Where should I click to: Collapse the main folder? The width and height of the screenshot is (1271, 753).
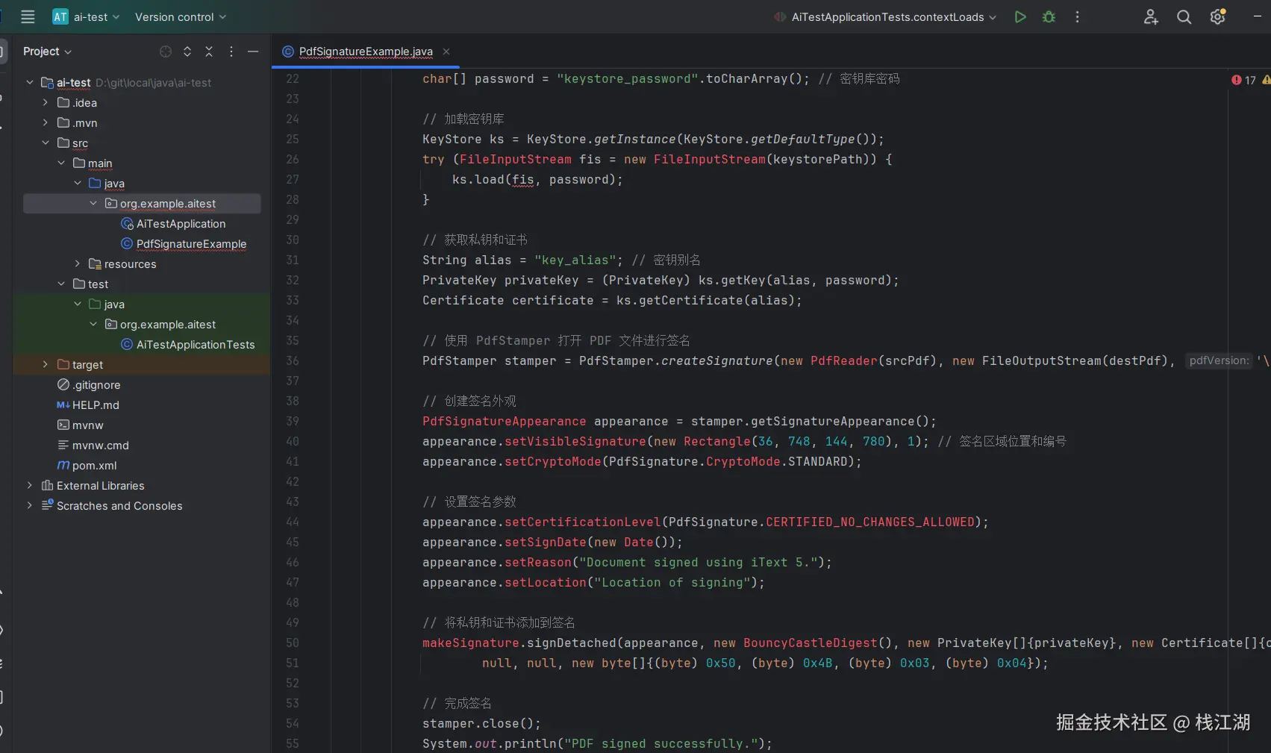click(61, 163)
